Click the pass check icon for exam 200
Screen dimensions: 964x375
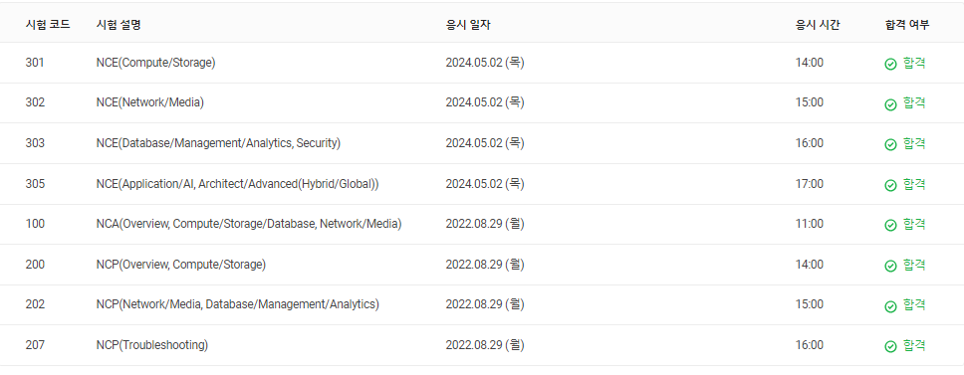tap(890, 266)
